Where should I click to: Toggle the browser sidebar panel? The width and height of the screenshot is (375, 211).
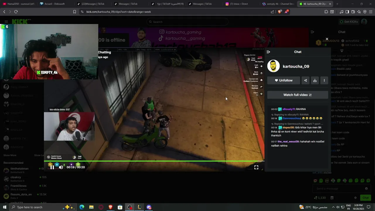click(347, 12)
